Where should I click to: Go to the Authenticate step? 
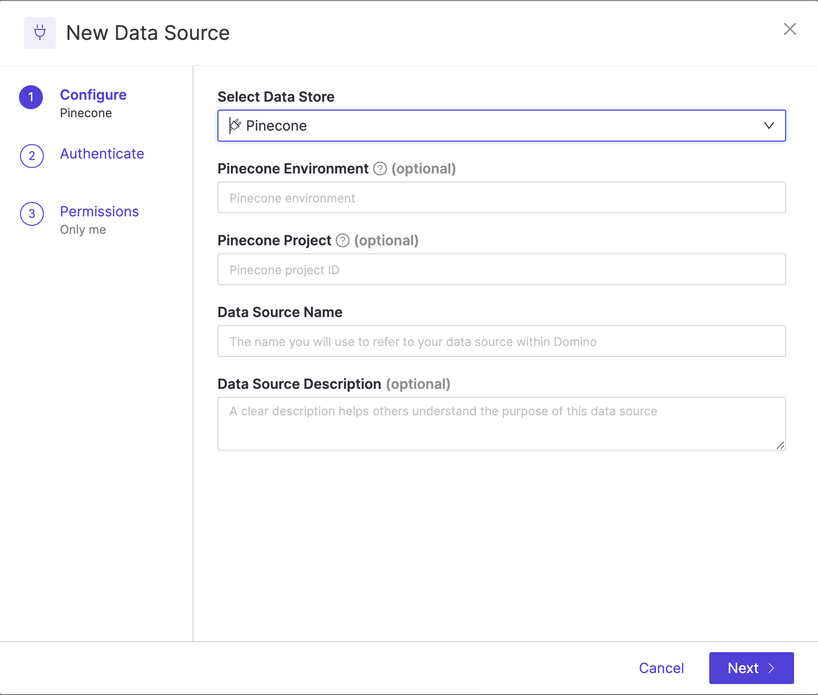click(102, 154)
